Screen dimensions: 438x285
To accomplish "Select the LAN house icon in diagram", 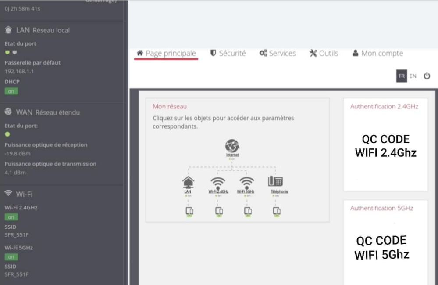I will [188, 182].
